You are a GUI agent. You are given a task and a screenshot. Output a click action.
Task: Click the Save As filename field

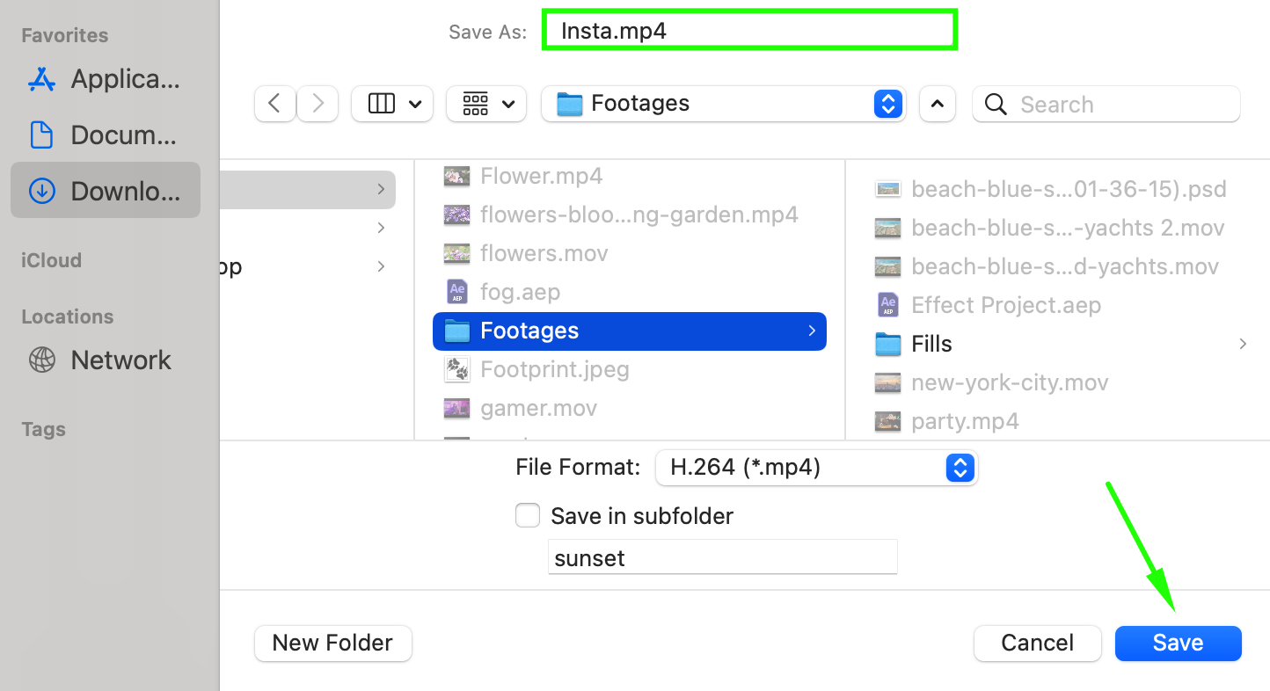(749, 32)
